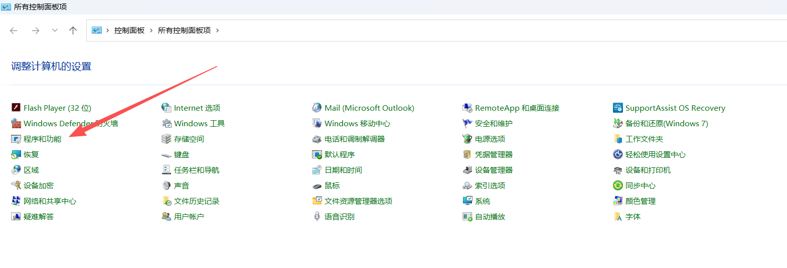Viewport: 787px width, 268px height.
Task: Click the 索引选项 icon
Action: click(467, 185)
